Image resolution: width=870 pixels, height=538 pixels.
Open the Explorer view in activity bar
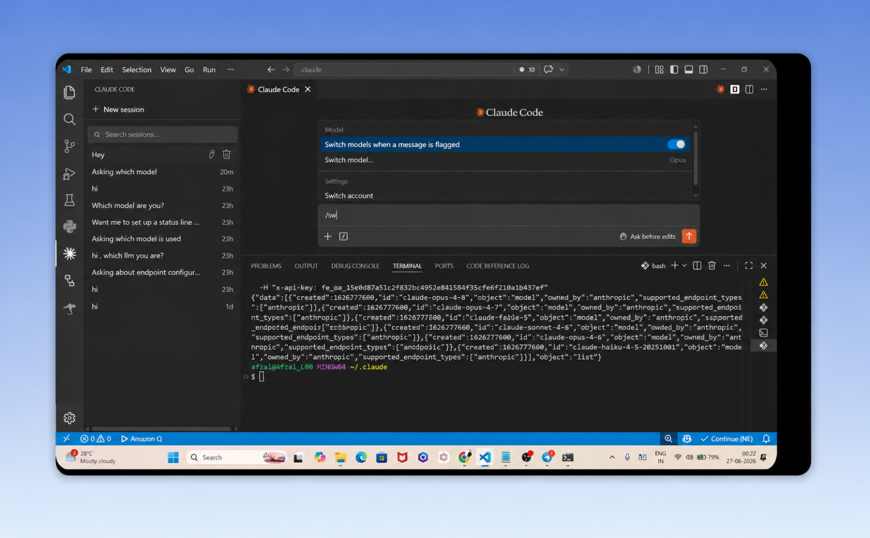pos(69,92)
